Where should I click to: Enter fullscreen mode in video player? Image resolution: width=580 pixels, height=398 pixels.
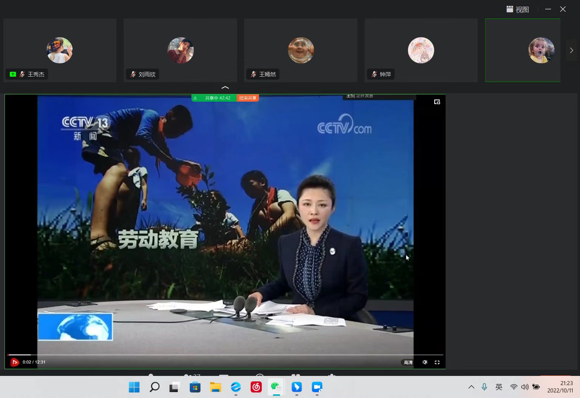pyautogui.click(x=437, y=362)
